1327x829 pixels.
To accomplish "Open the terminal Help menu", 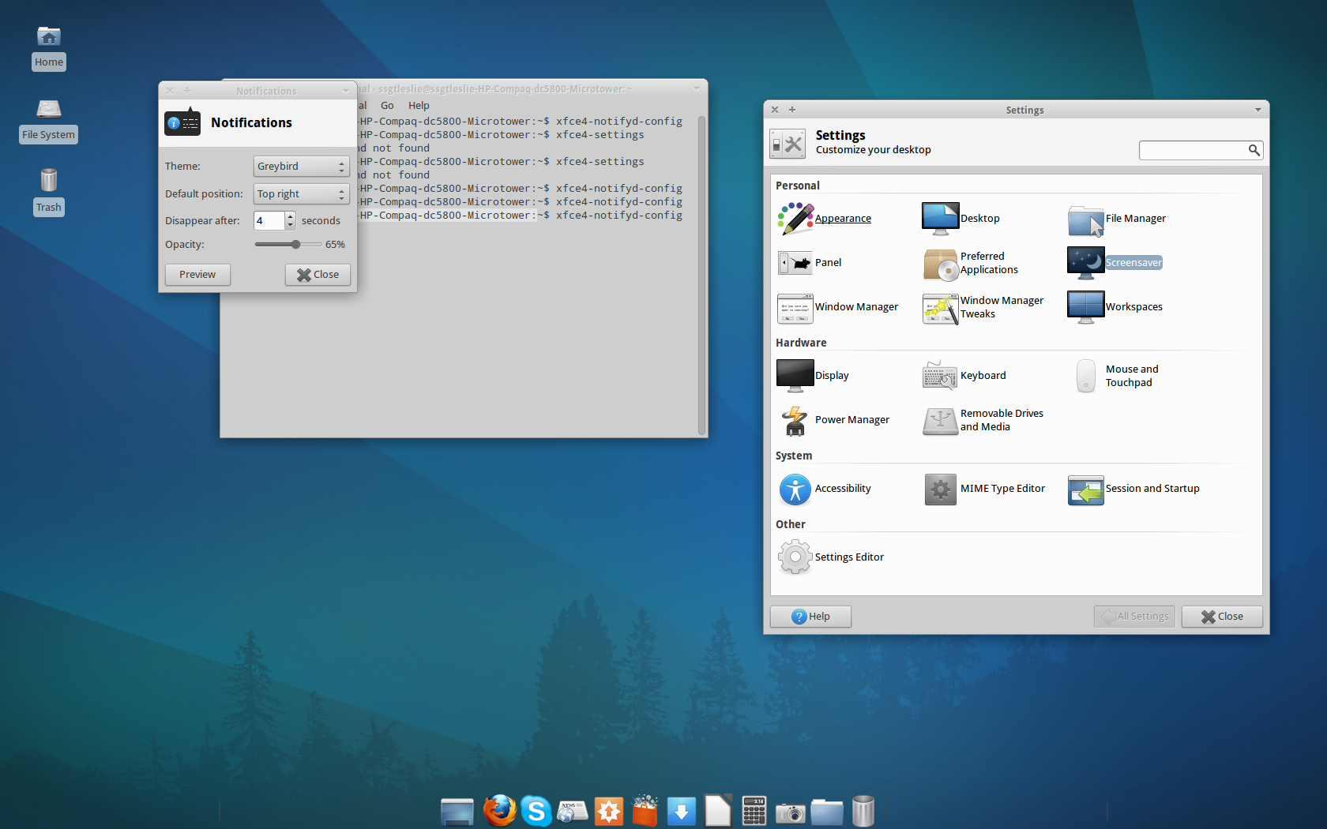I will point(419,106).
